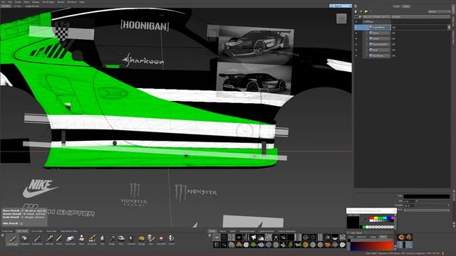The image size is (456, 256).
Task: Toggle visibility of the highlighted top layer
Action: [x=356, y=27]
